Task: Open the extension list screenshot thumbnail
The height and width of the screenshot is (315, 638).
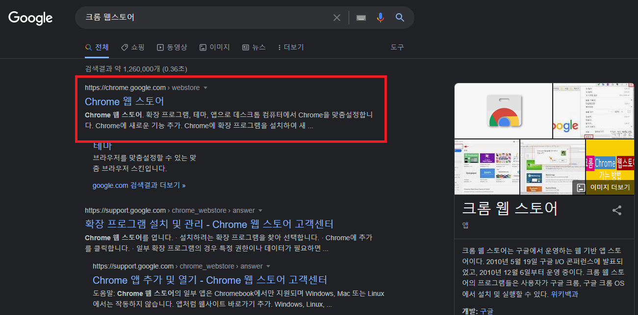Action: (x=486, y=167)
